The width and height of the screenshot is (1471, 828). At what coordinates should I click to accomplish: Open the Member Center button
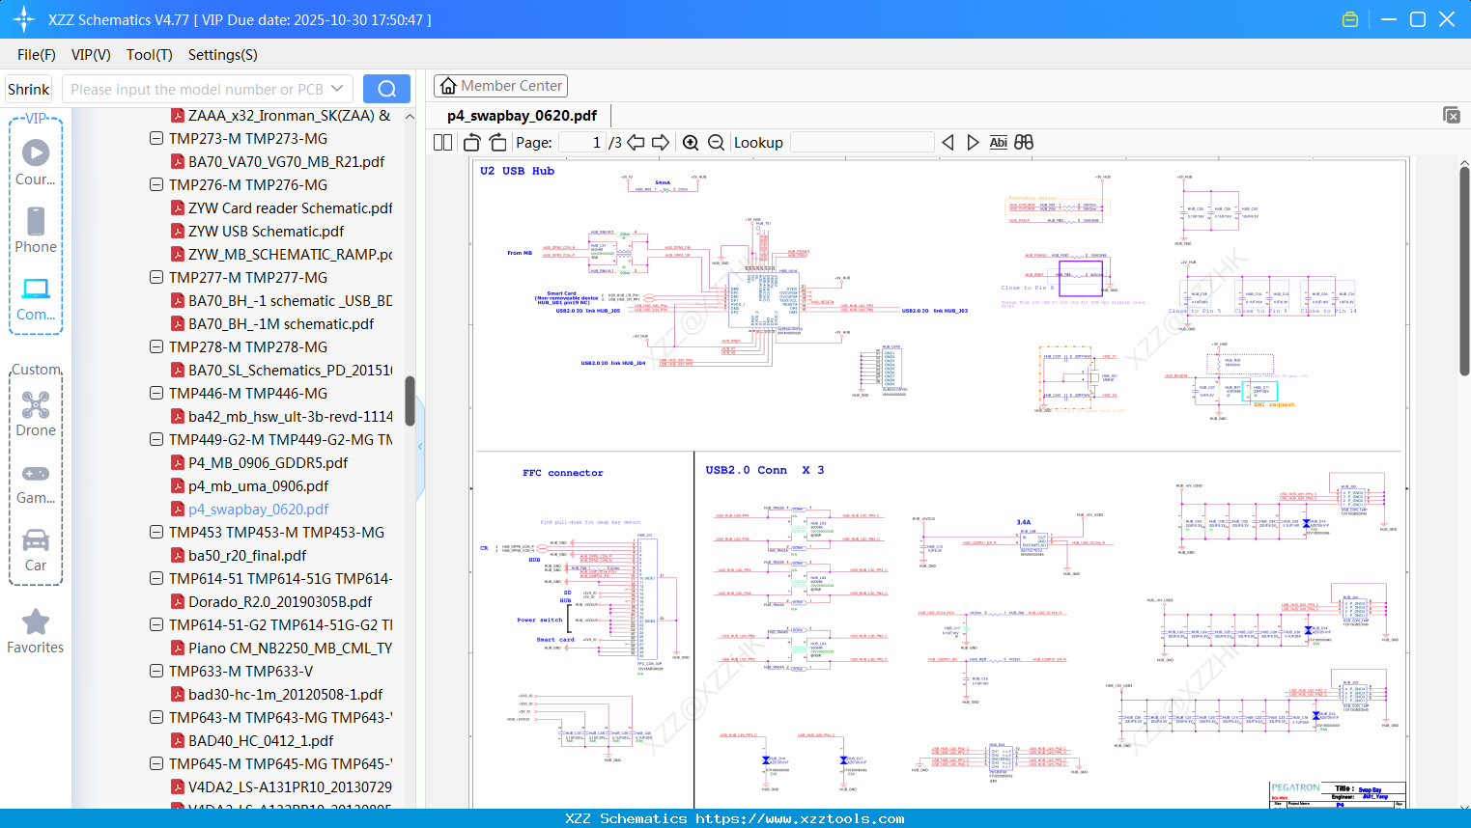click(500, 86)
